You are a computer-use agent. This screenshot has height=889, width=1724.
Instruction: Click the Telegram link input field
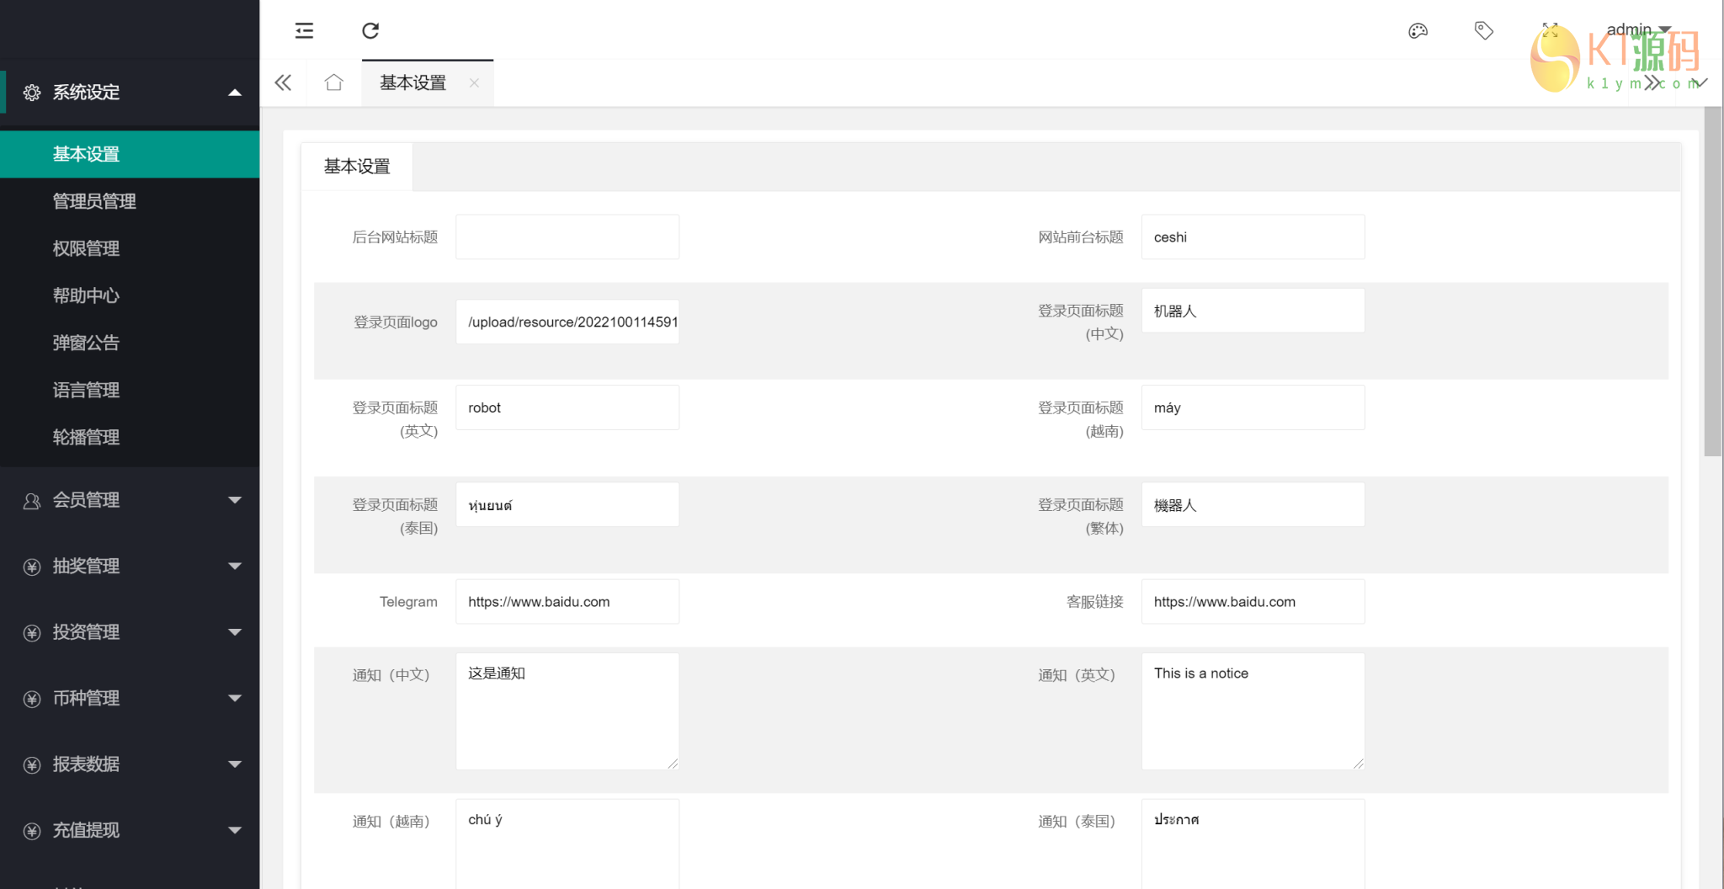pyautogui.click(x=567, y=602)
